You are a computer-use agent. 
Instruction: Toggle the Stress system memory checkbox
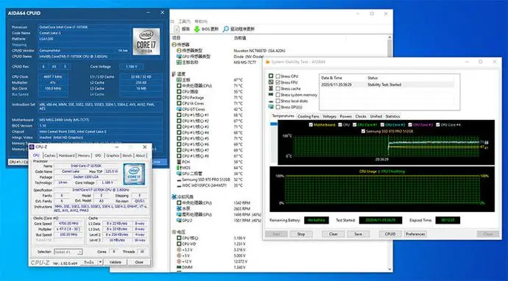(x=278, y=95)
